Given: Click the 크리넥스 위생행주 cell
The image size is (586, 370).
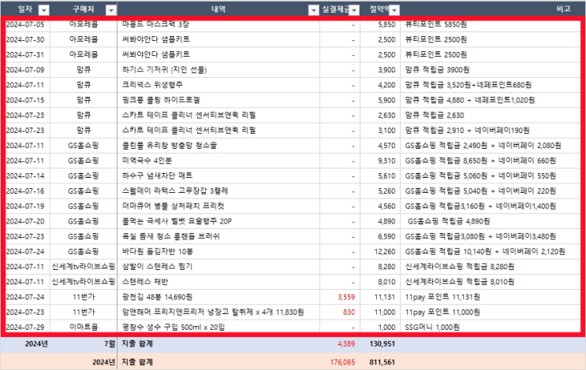Looking at the screenshot, I should [x=152, y=85].
